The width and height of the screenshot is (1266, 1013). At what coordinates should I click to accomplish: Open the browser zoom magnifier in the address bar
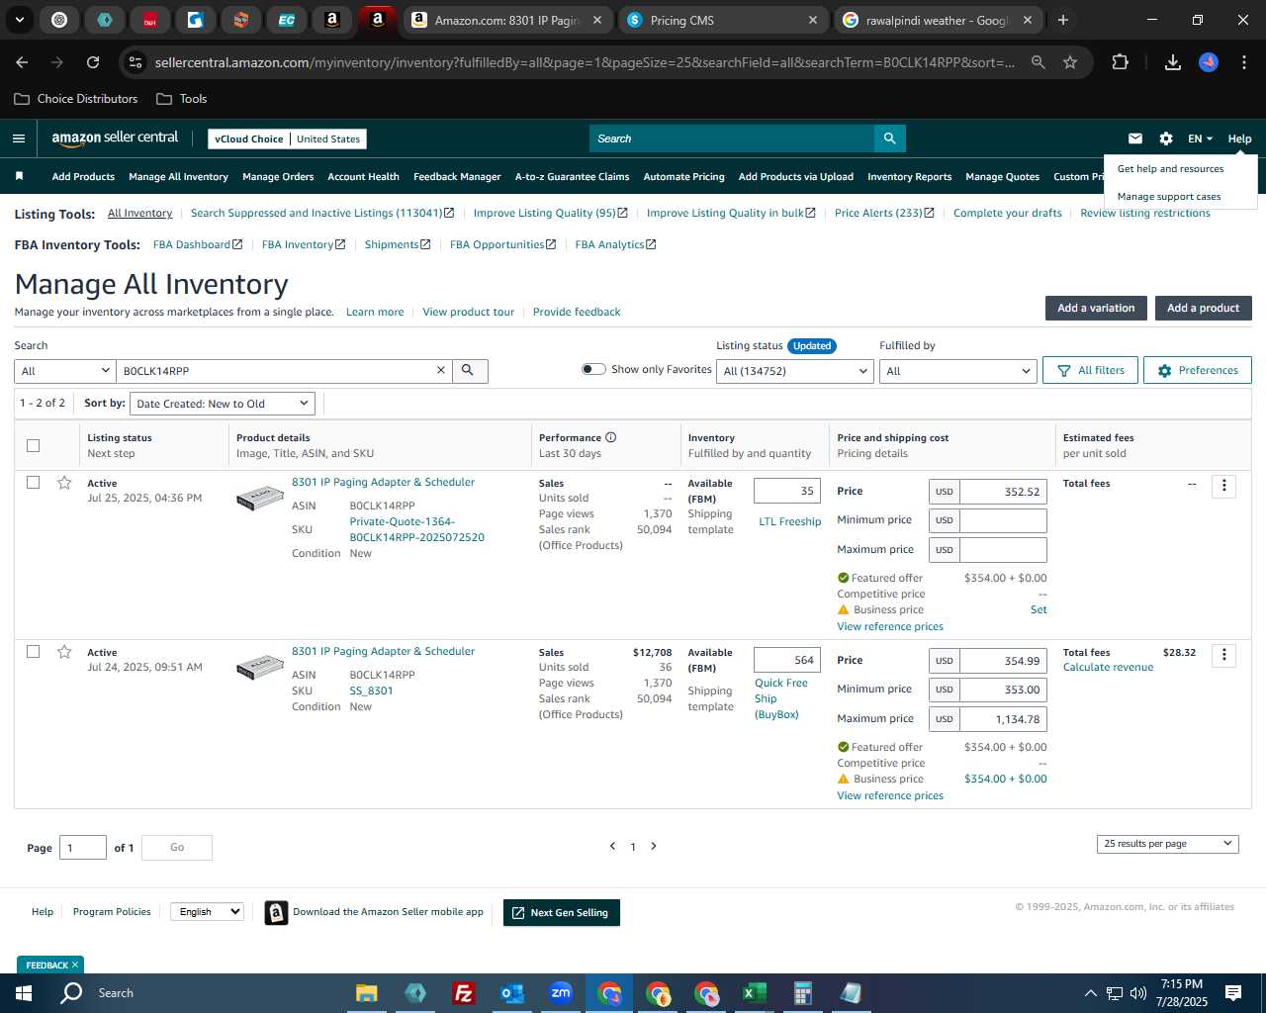(x=1038, y=62)
